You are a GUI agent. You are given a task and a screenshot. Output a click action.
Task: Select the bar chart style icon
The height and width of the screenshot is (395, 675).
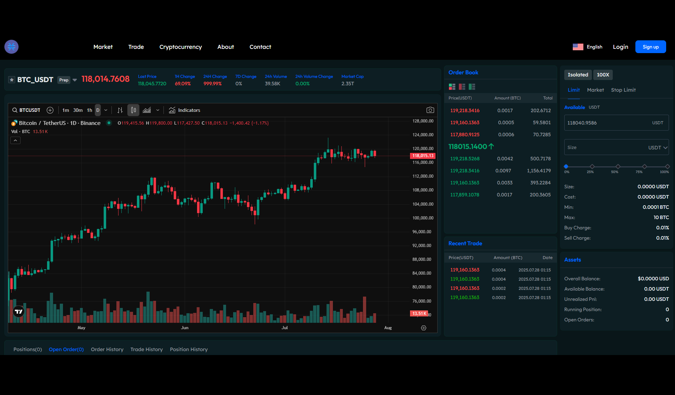click(120, 110)
